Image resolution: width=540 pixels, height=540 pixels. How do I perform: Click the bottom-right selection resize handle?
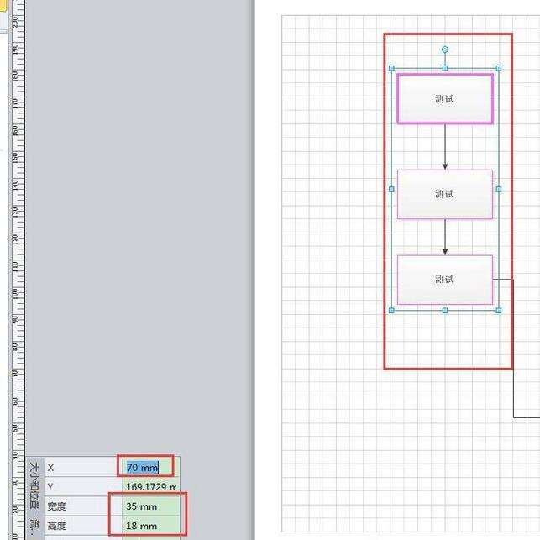pyautogui.click(x=499, y=310)
